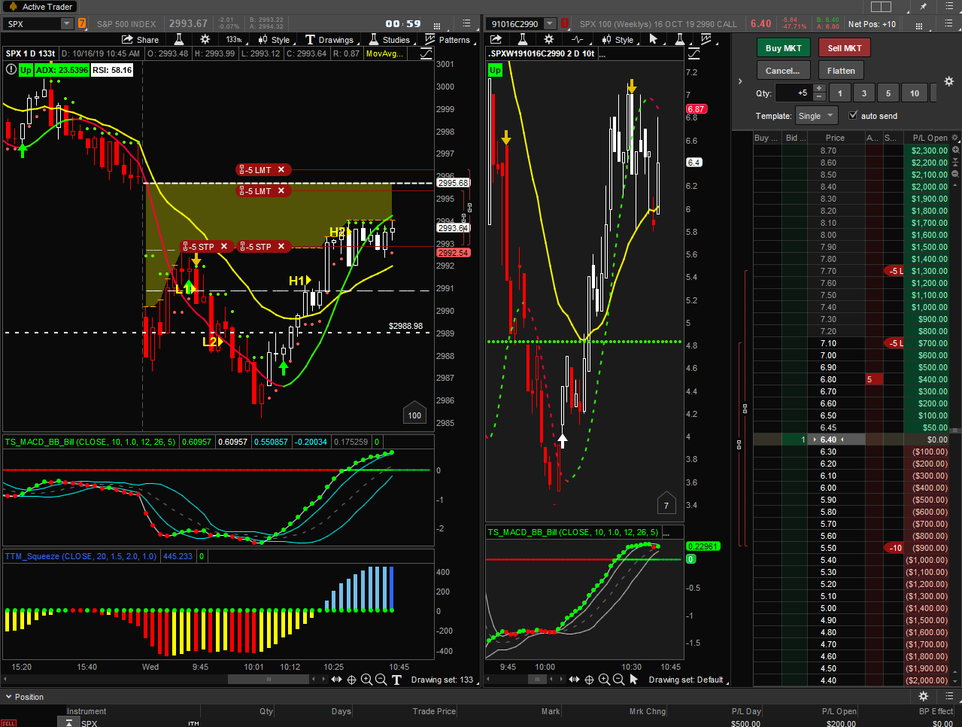Open Share menu on left chart
The image size is (962, 727).
point(141,40)
